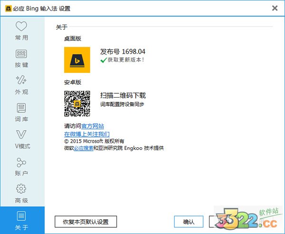
Task: Open the 账户 account section
Action: [21, 167]
